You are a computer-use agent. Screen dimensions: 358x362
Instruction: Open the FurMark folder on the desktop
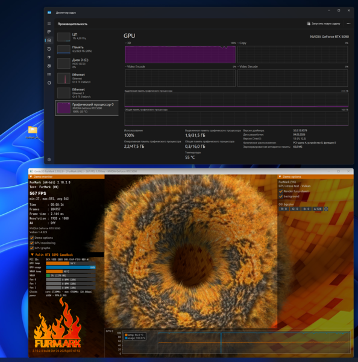(33, 132)
